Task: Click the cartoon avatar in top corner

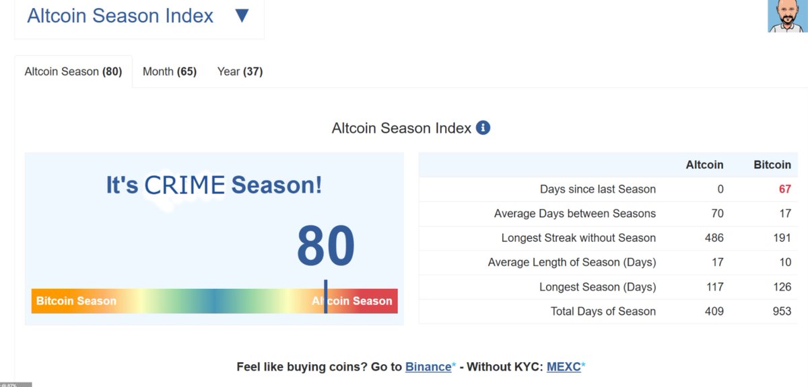Action: 787,15
